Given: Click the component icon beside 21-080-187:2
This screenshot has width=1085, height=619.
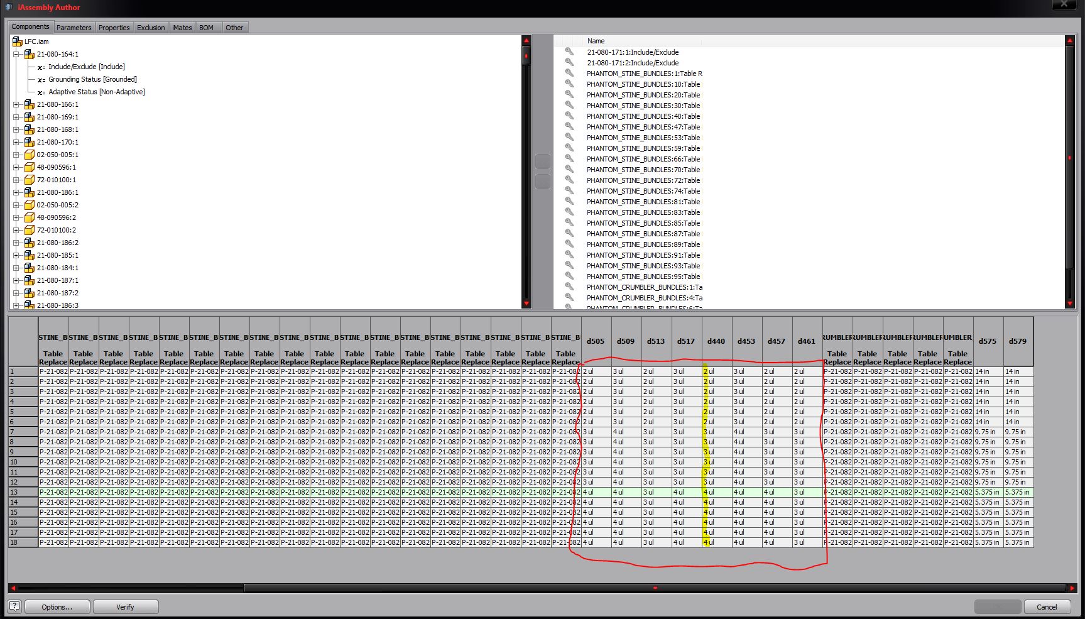Looking at the screenshot, I should coord(30,293).
